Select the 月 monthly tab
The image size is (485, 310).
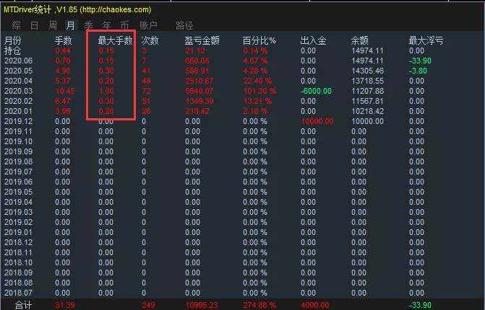pos(71,25)
